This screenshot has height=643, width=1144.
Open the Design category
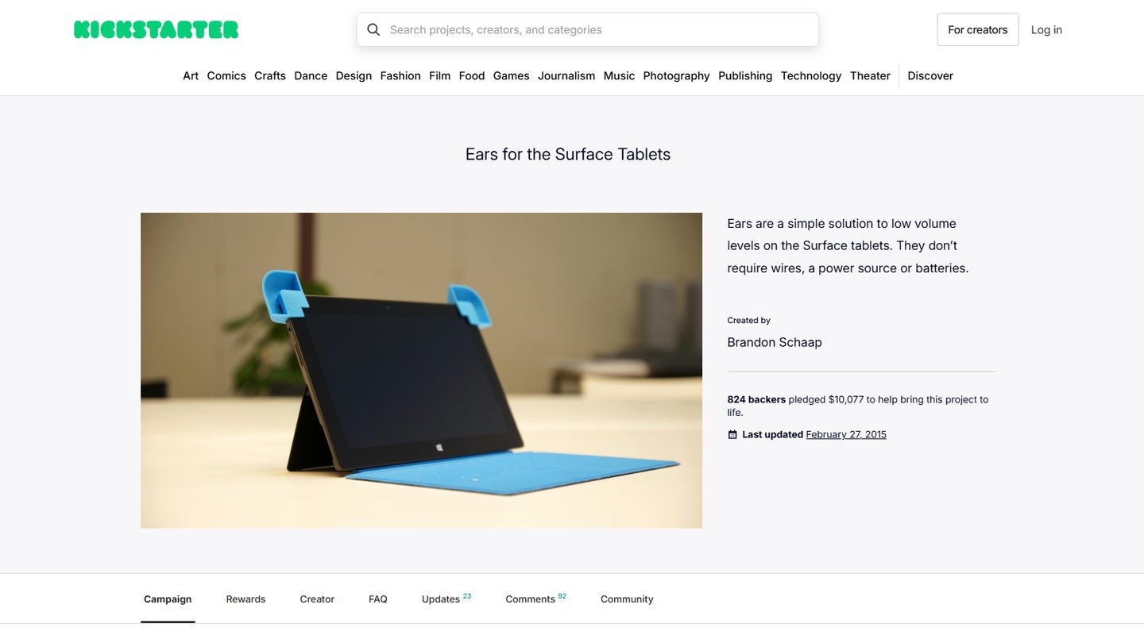[354, 75]
